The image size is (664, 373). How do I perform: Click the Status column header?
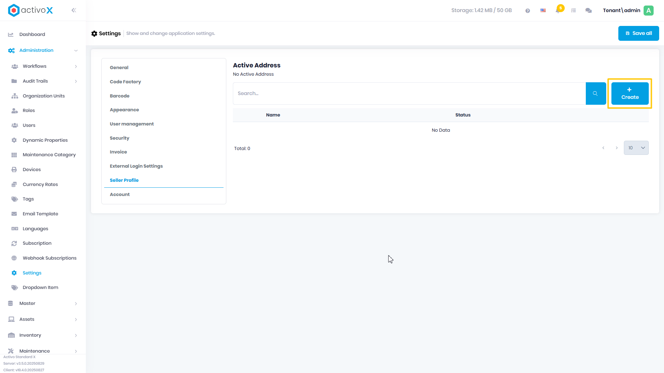[x=463, y=115]
